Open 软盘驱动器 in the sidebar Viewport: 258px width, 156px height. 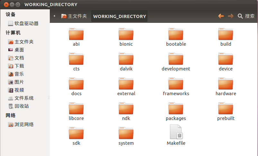point(23,23)
